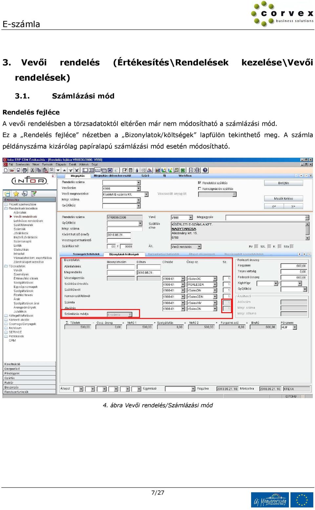Image resolution: width=315 pixels, height=510 pixels.
Task: Click the Print toolbar icon
Action: pyautogui.click(x=24, y=170)
